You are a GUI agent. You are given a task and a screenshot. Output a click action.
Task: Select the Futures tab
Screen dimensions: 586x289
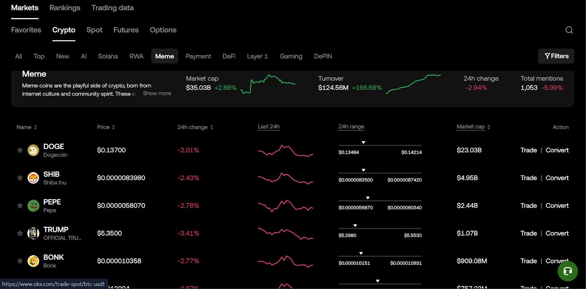click(126, 30)
